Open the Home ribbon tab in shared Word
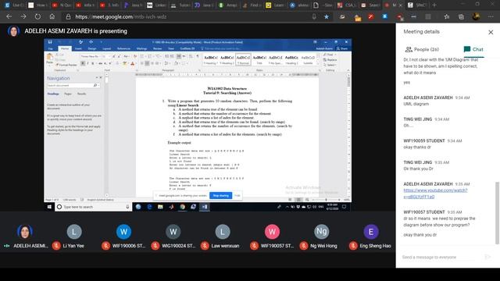Image resolution: width=500 pixels, height=281 pixels. pos(65,48)
